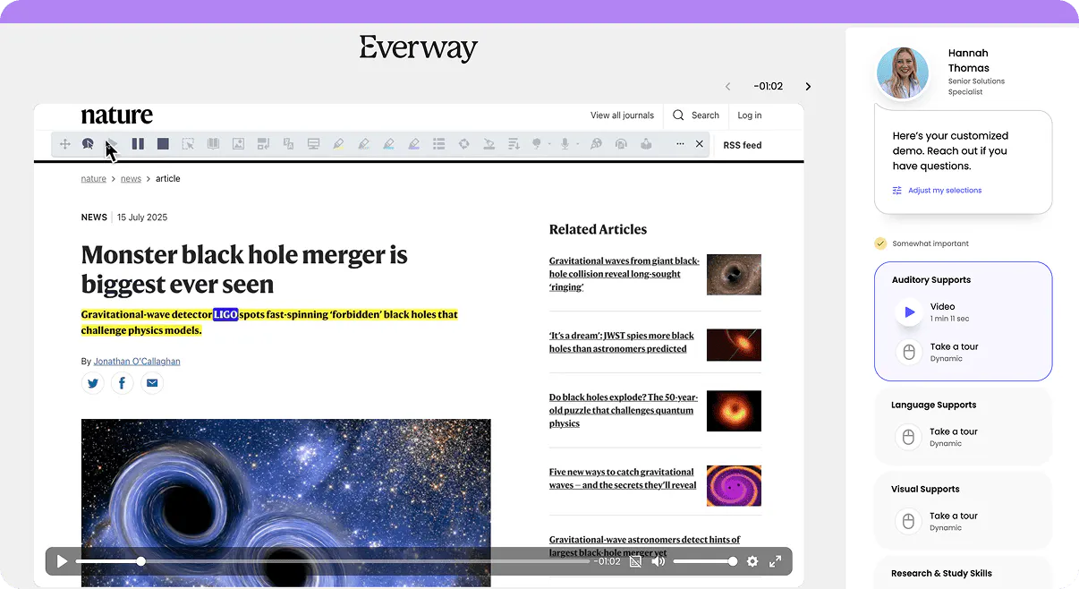Click the video progress bar handle
This screenshot has height=589, width=1079.
coord(140,561)
